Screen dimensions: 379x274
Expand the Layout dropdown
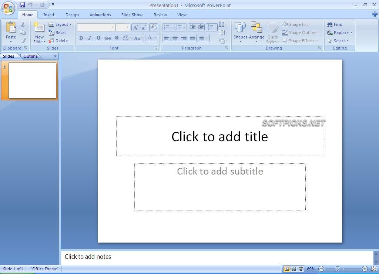coord(60,24)
